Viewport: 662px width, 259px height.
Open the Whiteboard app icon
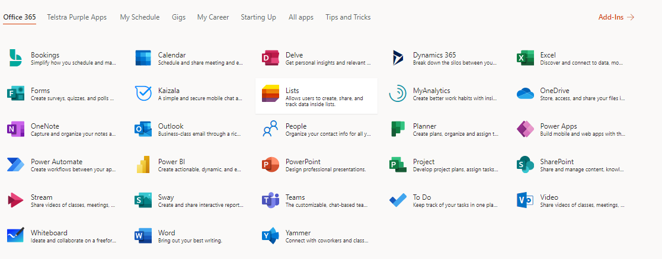point(15,236)
